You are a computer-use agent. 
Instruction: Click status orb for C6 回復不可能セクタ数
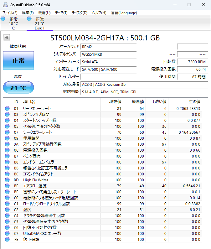[7, 227]
